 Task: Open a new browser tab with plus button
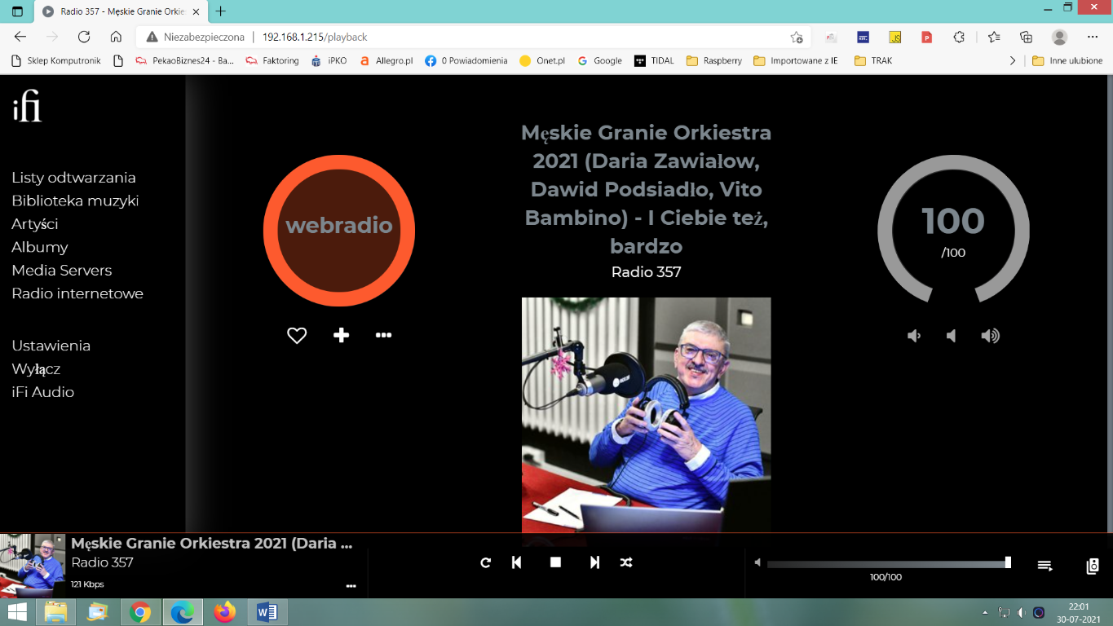pyautogui.click(x=220, y=11)
